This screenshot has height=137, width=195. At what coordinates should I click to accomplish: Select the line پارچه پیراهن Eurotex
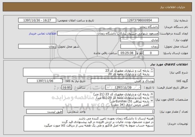129,101
